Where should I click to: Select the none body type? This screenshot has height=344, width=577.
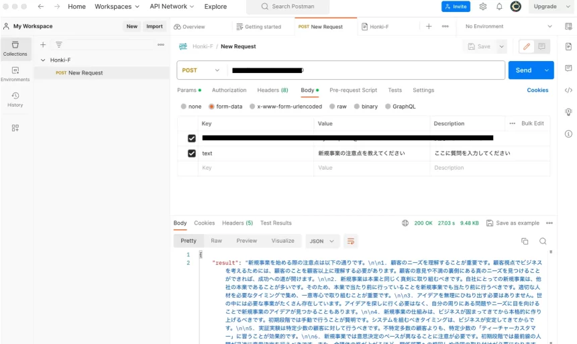click(x=184, y=107)
